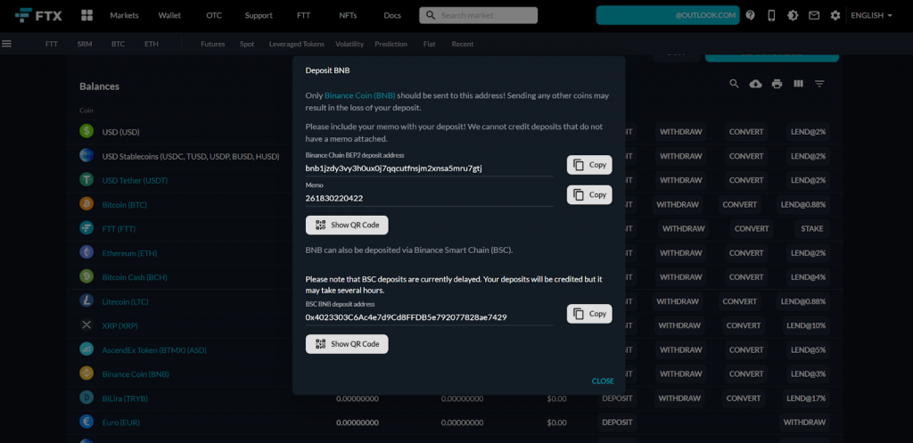Image resolution: width=913 pixels, height=443 pixels.
Task: Select the Volatility tab
Action: tap(350, 45)
